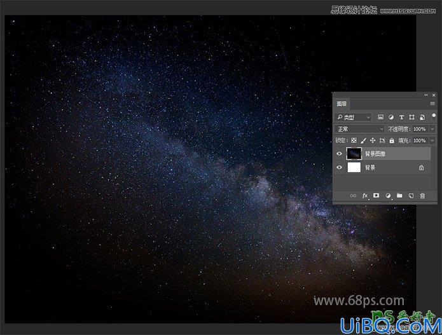Create a new group folder icon

399,196
